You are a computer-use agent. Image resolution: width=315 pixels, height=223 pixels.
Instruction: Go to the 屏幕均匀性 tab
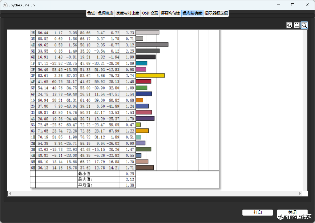coord(170,13)
